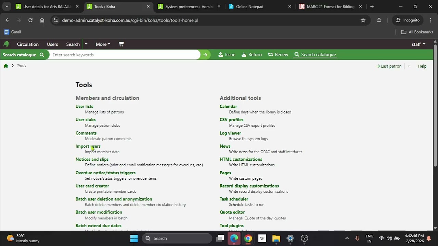Open Word app in taskbar
Image resolution: width=438 pixels, height=246 pixels.
coord(262,238)
